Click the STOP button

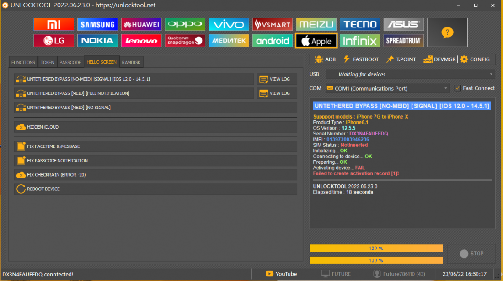pyautogui.click(x=471, y=254)
